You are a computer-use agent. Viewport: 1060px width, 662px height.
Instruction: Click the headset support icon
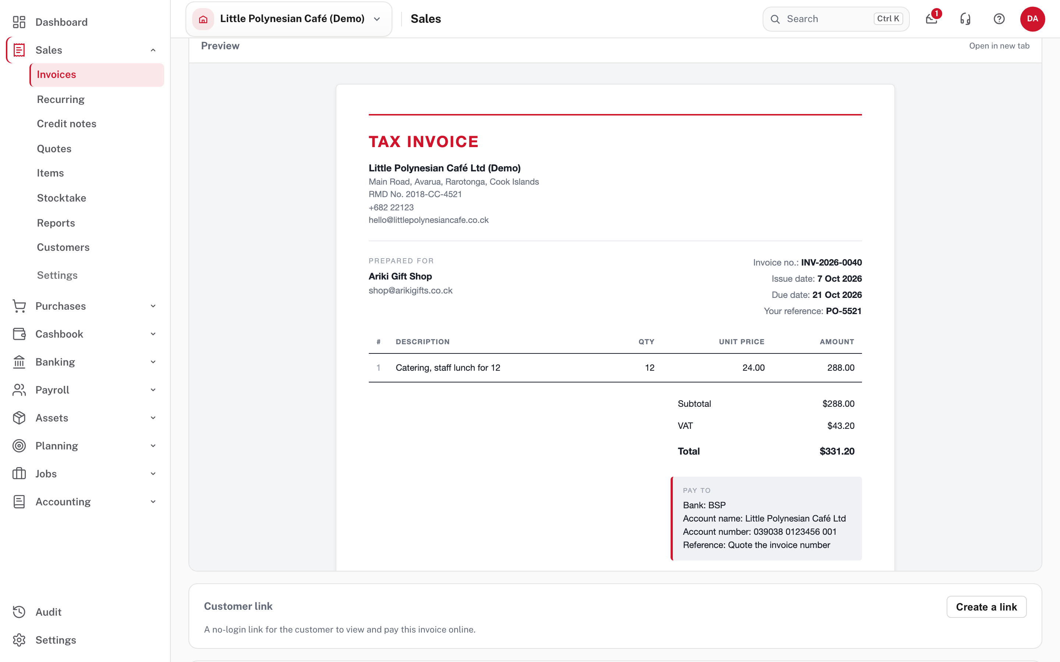coord(965,19)
